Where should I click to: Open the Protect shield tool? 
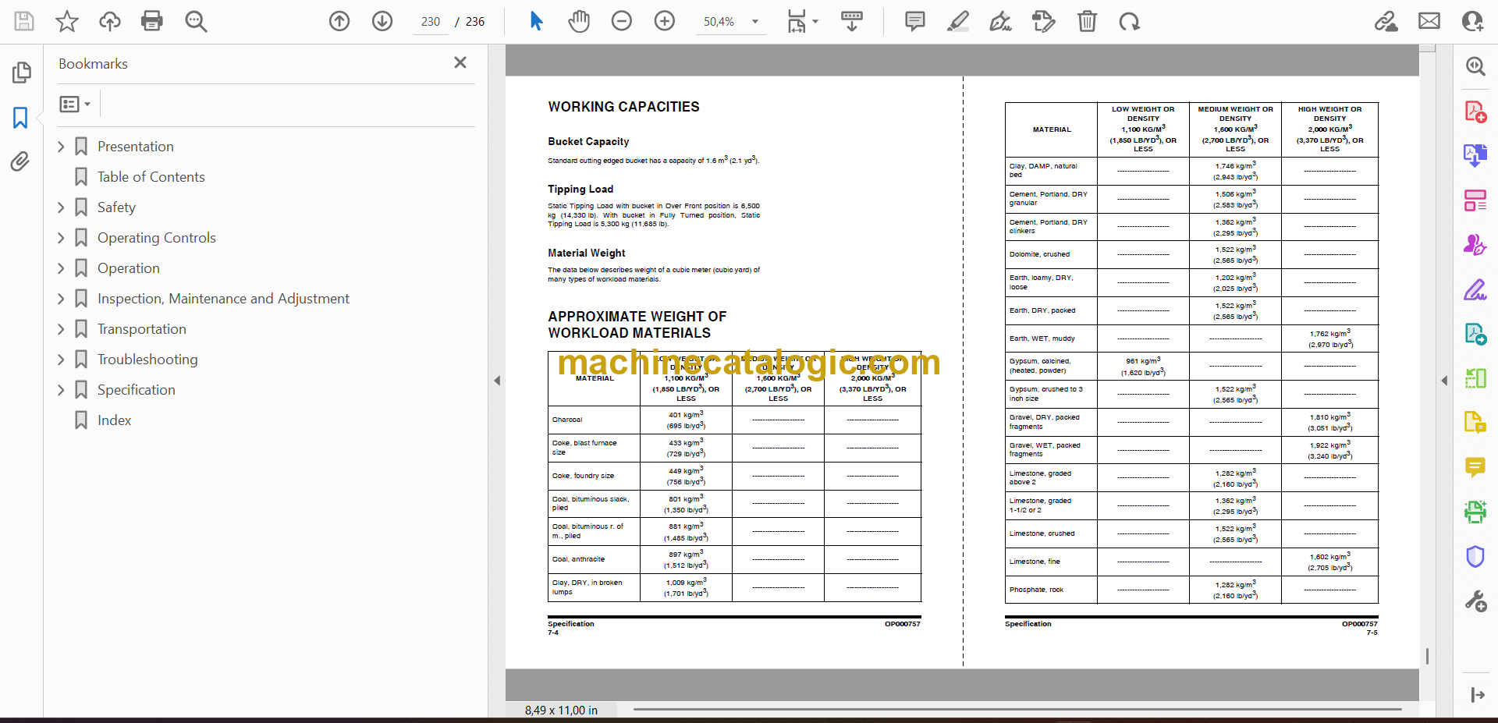1475,556
